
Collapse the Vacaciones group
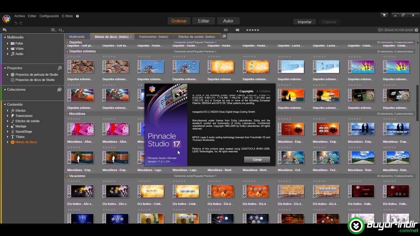click(x=67, y=176)
